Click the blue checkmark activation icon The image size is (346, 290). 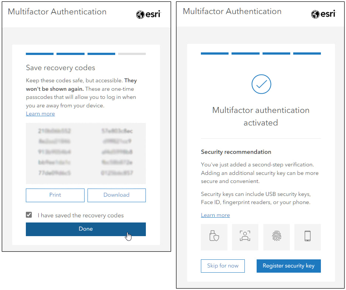[261, 84]
